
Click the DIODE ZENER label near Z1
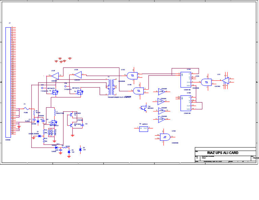point(34,134)
